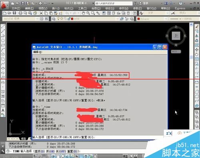200x158 pixels.
Task: Open the 文件(F) menu
Action: (x=16, y=8)
